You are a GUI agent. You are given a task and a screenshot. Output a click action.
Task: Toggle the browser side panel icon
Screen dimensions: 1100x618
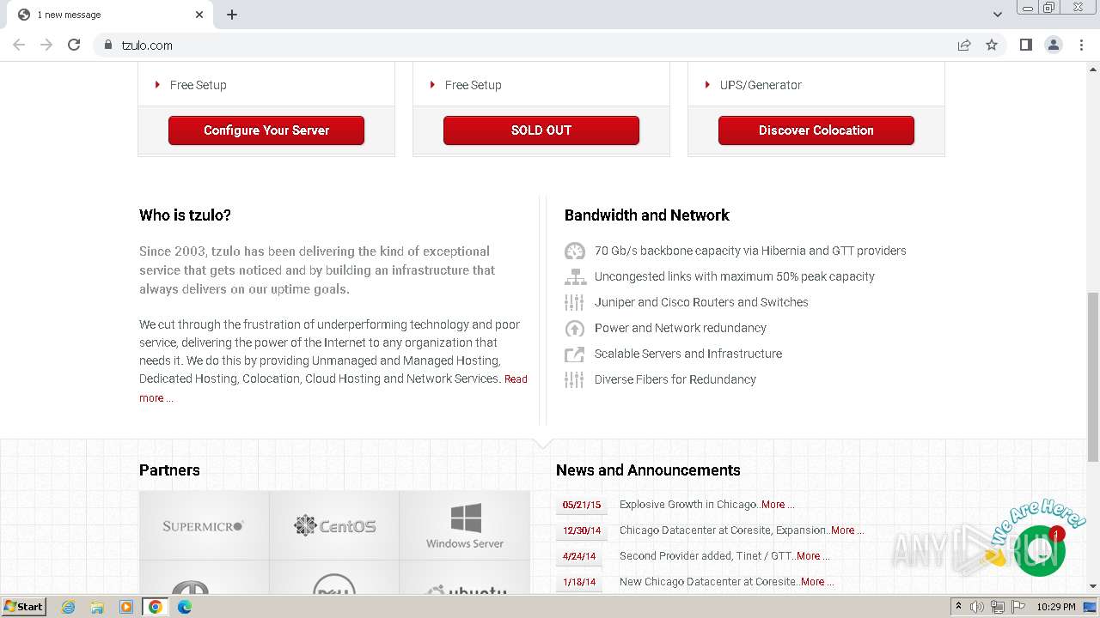tap(1025, 45)
